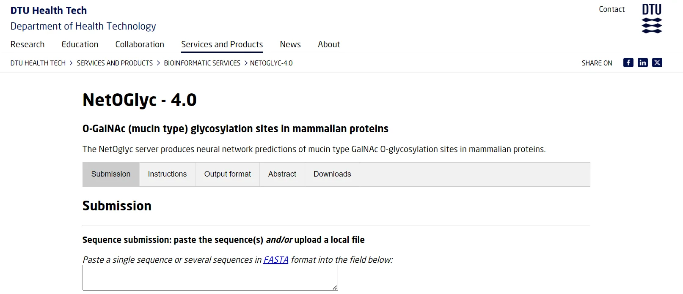Switch to Output format tab
This screenshot has height=294, width=683.
click(227, 174)
